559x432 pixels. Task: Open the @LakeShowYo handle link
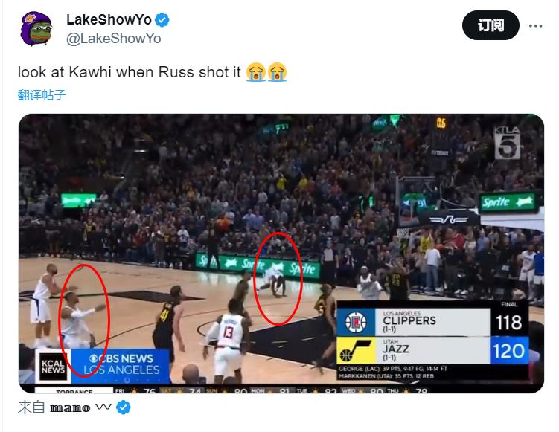[x=114, y=39]
